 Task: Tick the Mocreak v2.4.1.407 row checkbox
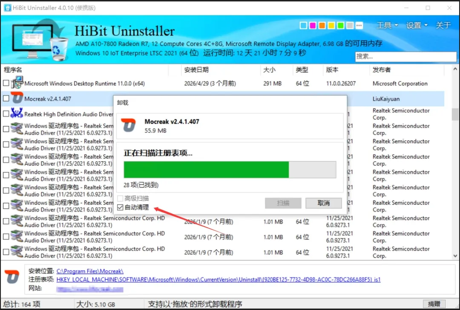point(6,99)
